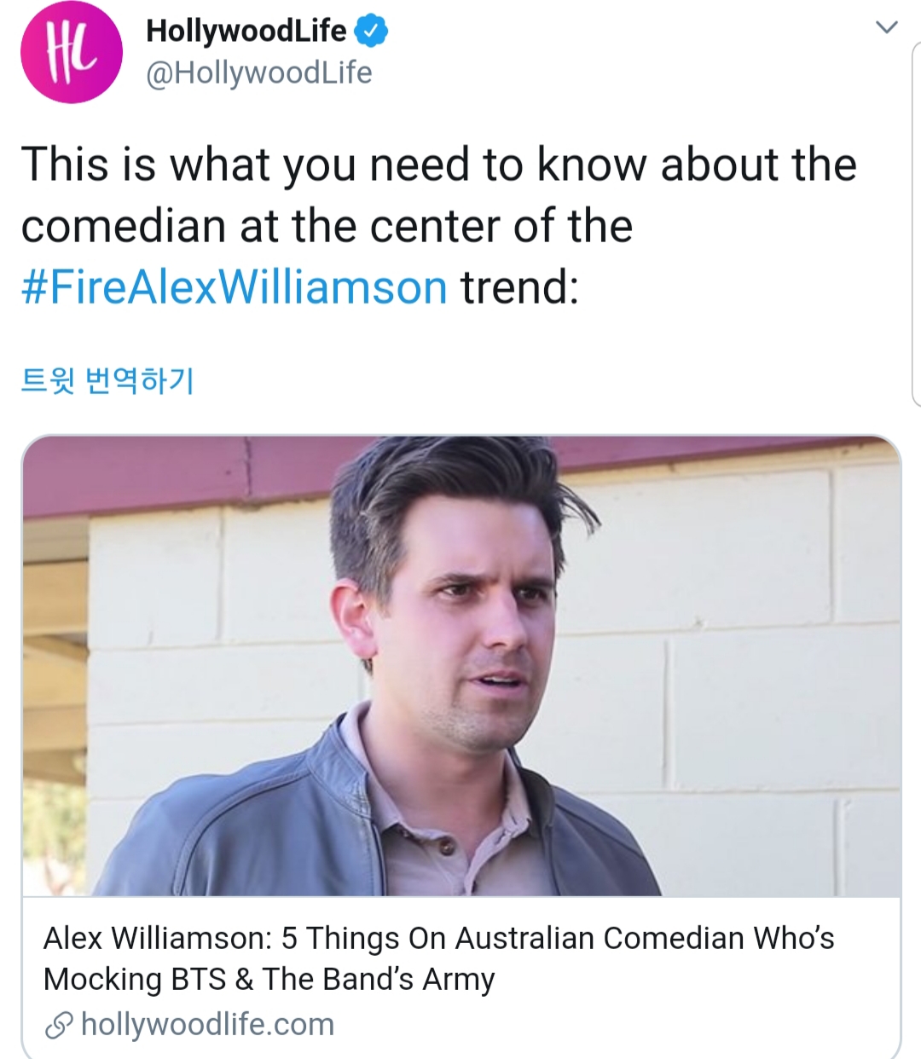This screenshot has width=921, height=1059.
Task: Open the @HollywoodLife handle
Action: point(259,73)
